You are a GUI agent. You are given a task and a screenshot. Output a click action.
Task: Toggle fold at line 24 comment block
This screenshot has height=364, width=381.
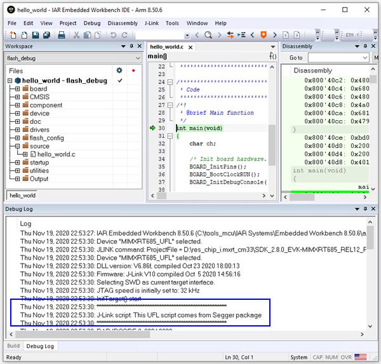170,82
